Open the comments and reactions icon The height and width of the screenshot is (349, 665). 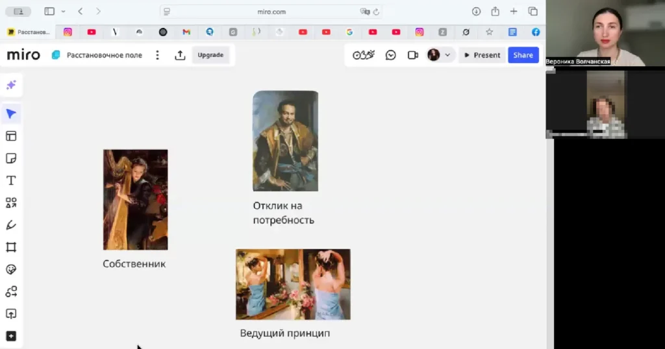(390, 55)
